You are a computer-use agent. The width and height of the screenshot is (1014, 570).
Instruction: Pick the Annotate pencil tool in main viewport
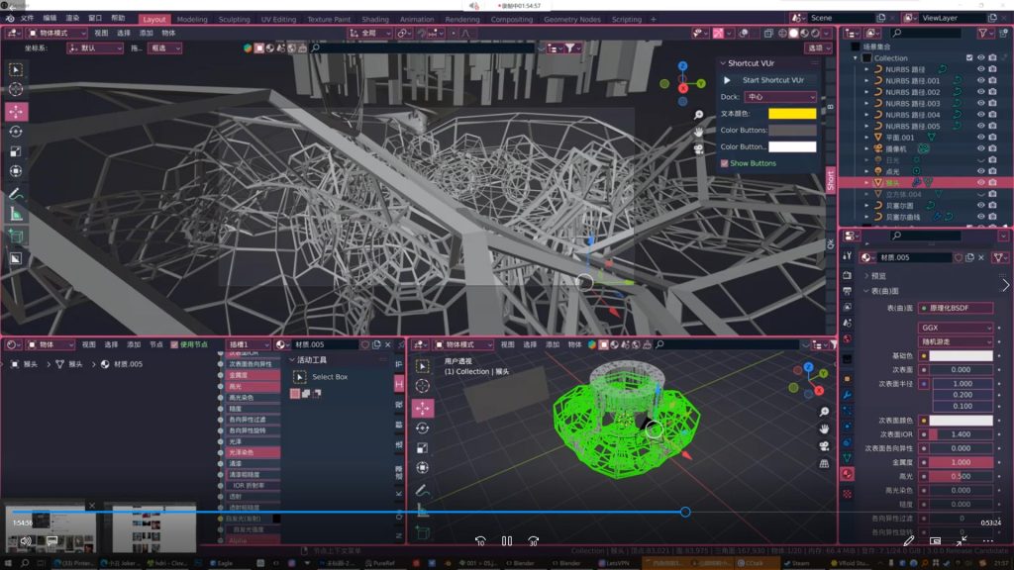coord(17,193)
